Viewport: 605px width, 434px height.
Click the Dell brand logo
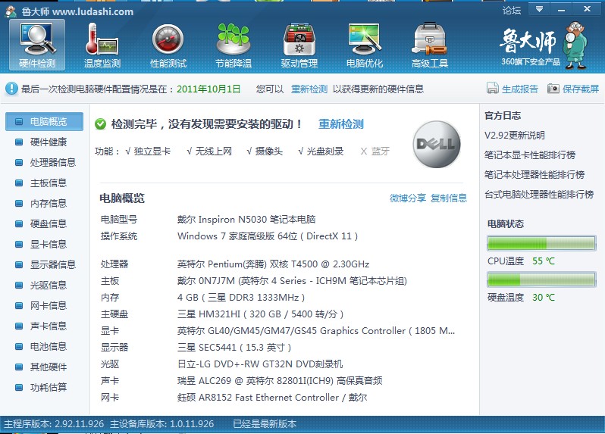[437, 144]
